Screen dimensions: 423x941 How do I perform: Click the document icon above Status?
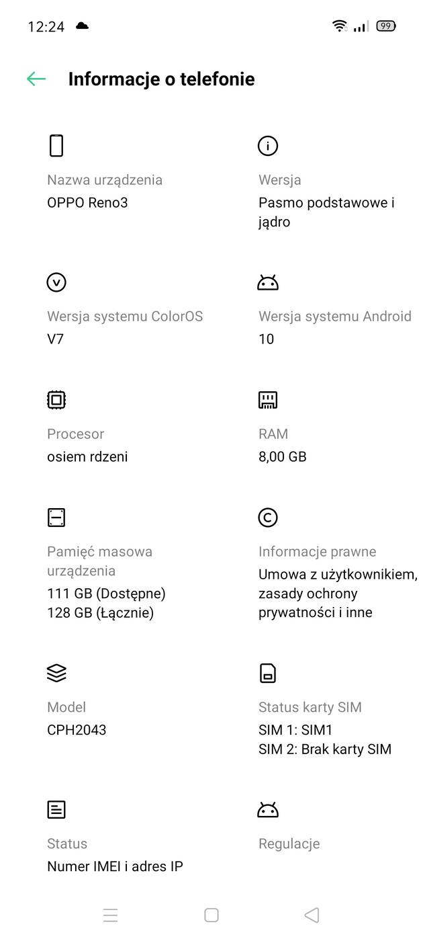[56, 809]
